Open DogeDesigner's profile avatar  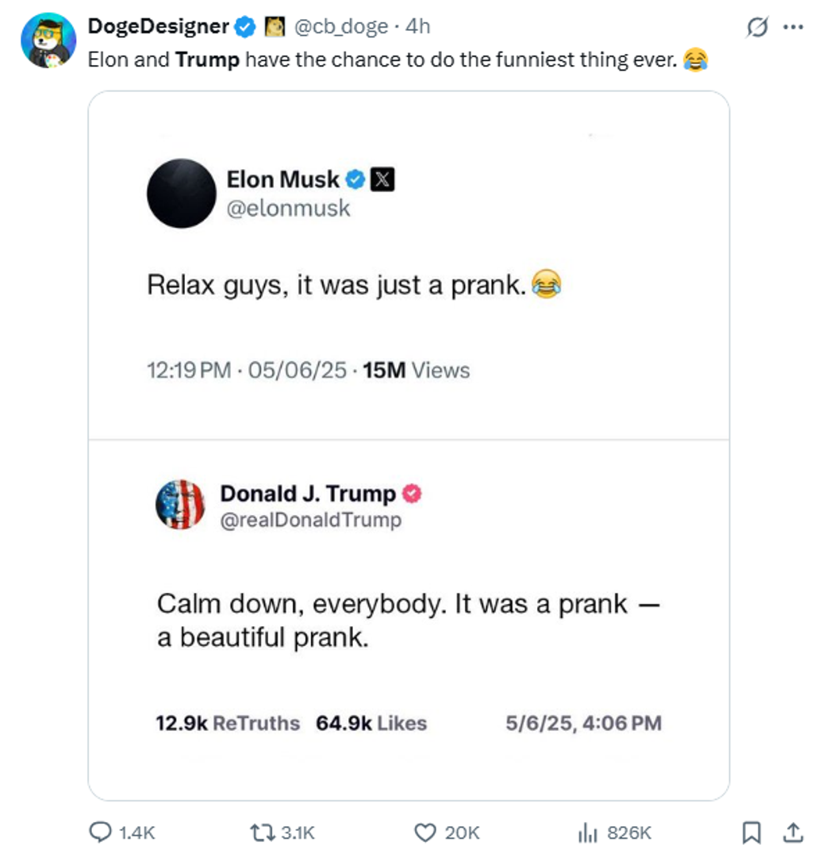[48, 40]
